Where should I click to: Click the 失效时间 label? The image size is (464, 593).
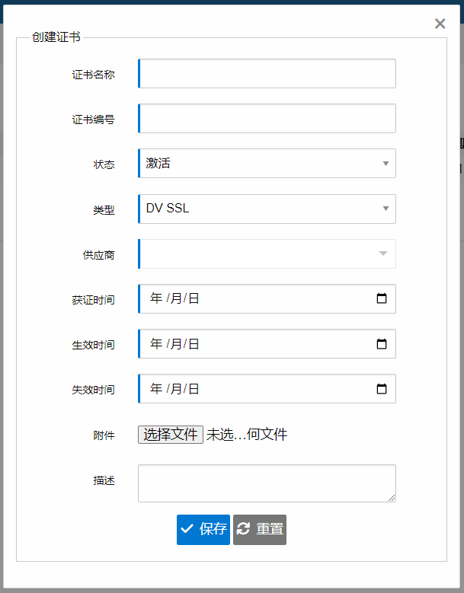click(93, 390)
